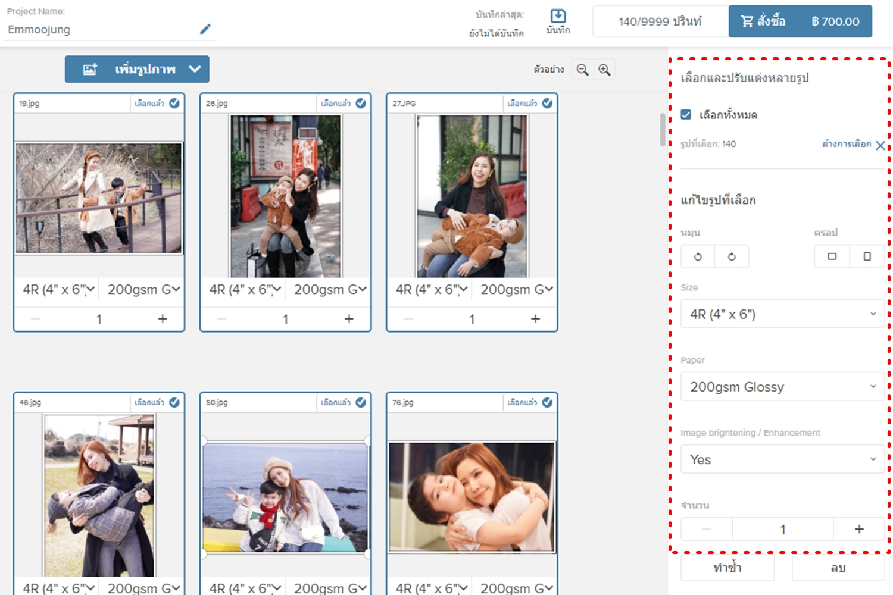
Task: Decrease quantity of 27.JPG
Action: coord(408,319)
